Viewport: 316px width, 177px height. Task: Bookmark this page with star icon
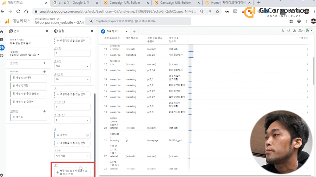[217, 12]
